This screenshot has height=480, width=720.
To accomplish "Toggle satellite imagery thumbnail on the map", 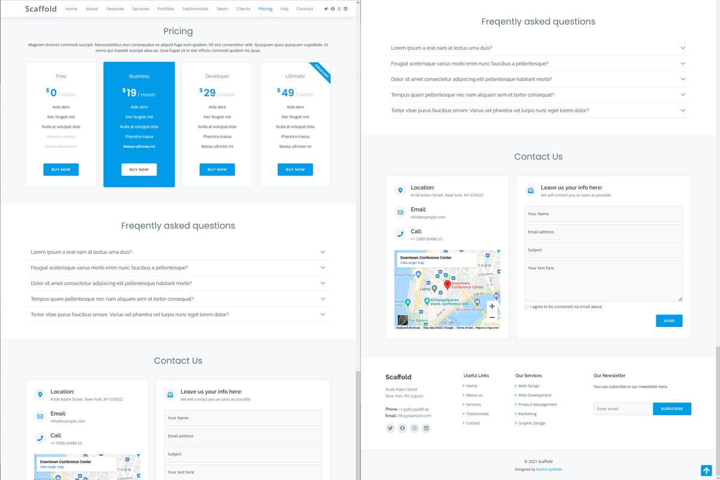I will point(403,320).
